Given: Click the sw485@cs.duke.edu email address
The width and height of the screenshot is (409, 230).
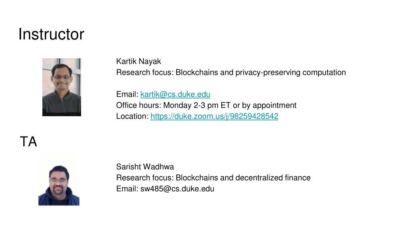Looking at the screenshot, I should (177, 189).
